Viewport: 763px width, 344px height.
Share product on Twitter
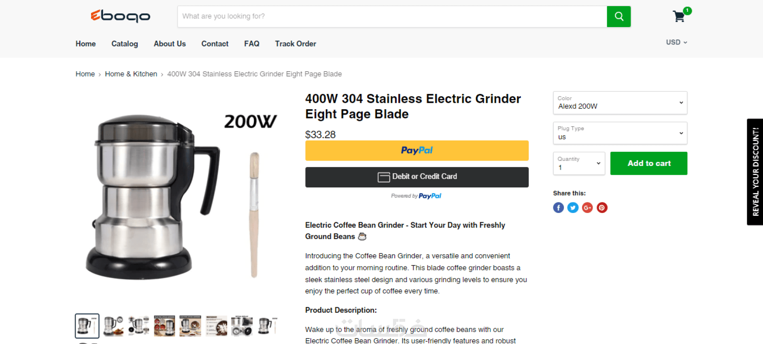573,208
